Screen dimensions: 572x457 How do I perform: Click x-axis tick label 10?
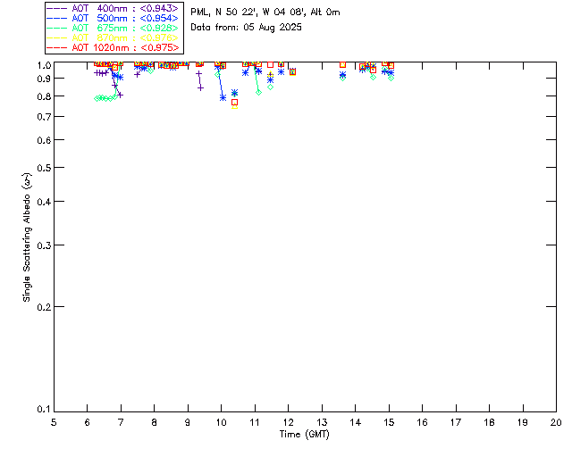point(221,422)
